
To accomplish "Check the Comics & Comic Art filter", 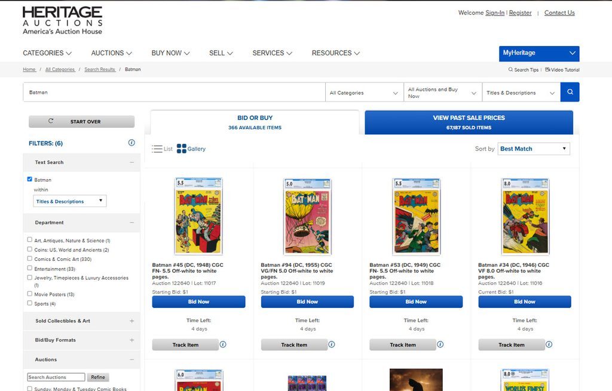I will pos(30,258).
